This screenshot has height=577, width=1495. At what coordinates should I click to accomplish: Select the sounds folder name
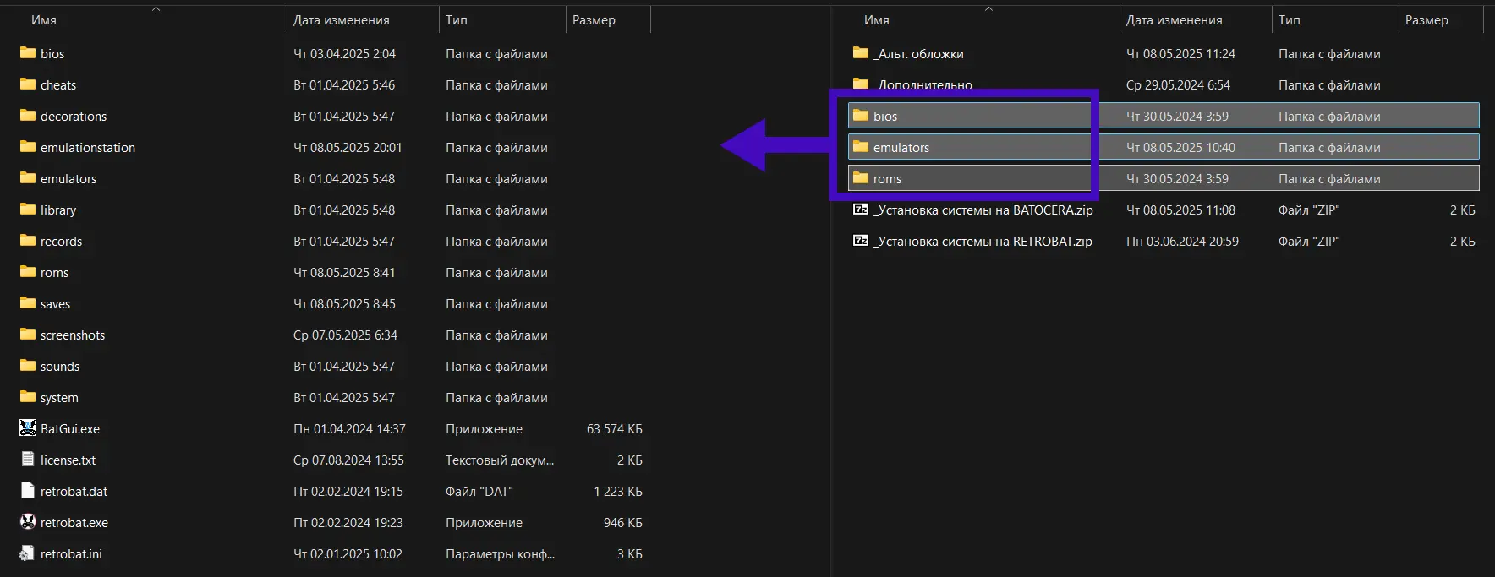[60, 366]
